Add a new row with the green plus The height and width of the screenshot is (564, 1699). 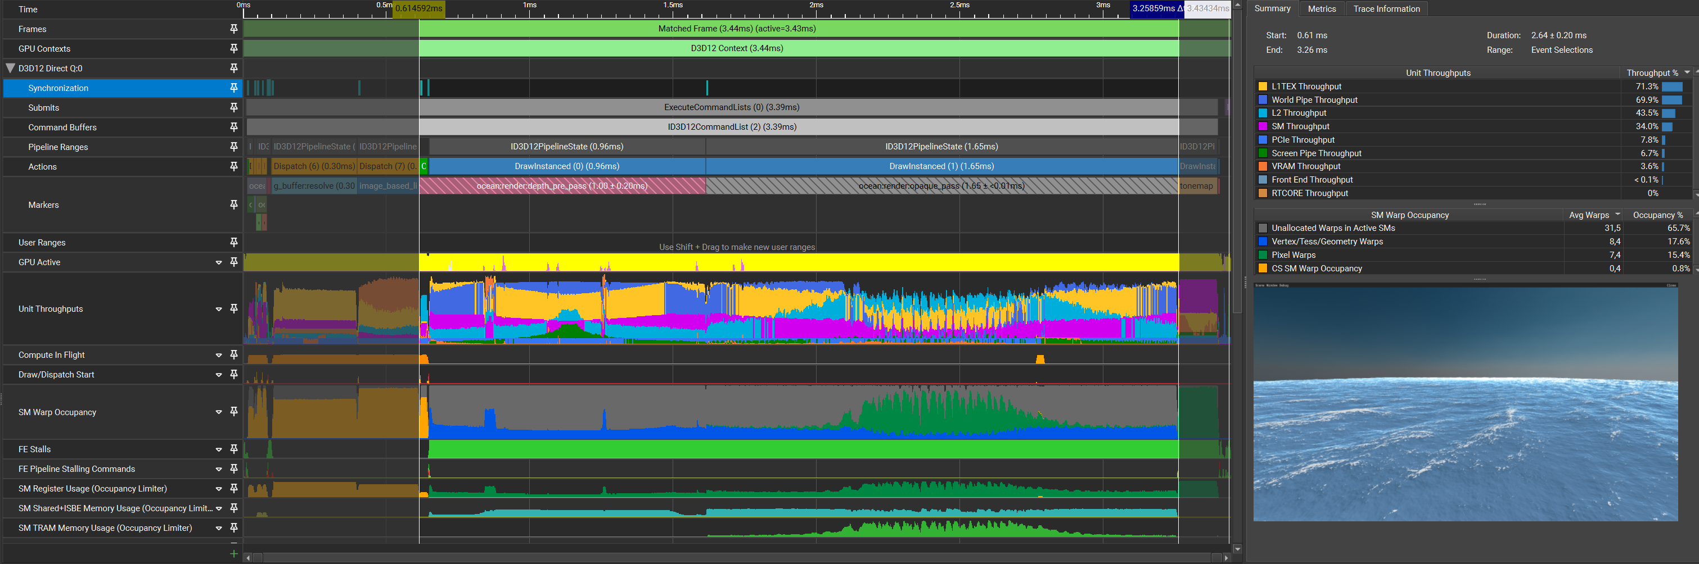[233, 554]
